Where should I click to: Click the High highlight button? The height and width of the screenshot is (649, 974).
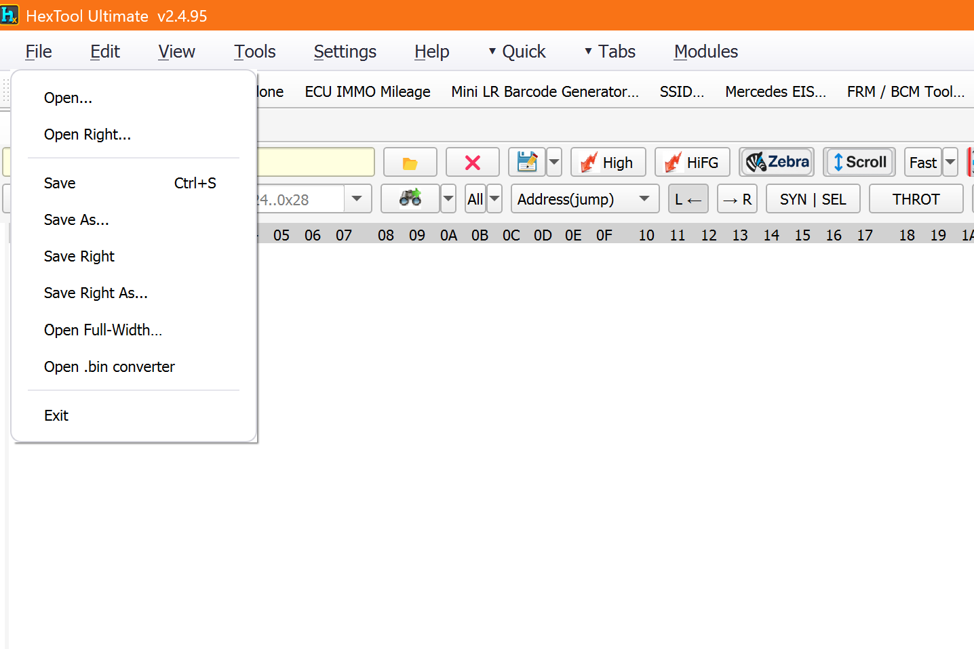[x=608, y=163]
